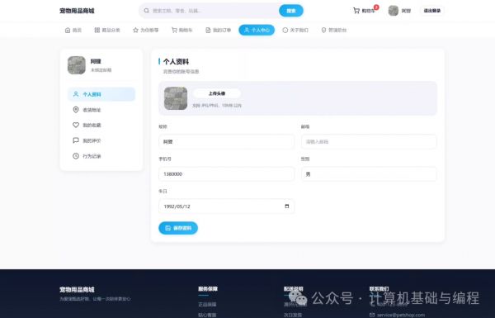The width and height of the screenshot is (495, 318).
Task: Select 个人资料 in the sidebar menu
Action: coord(101,94)
